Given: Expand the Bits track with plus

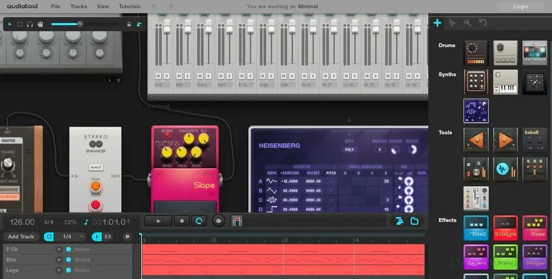Looking at the screenshot, I should point(59,260).
